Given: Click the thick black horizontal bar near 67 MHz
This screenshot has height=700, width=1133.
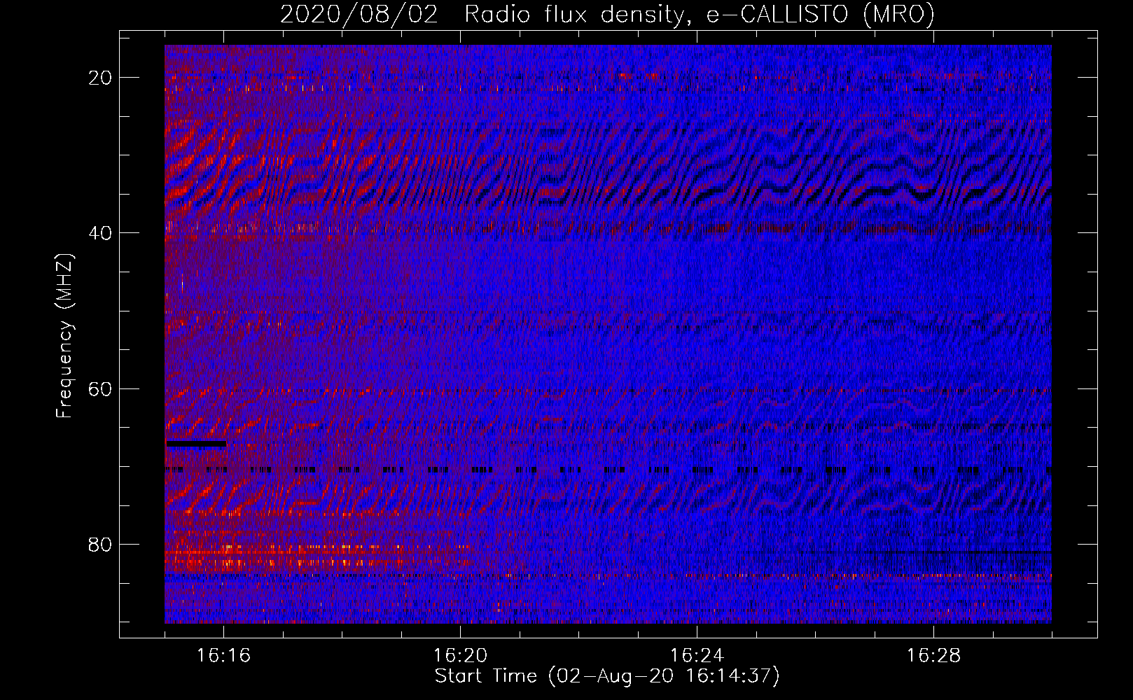Looking at the screenshot, I should 196,443.
